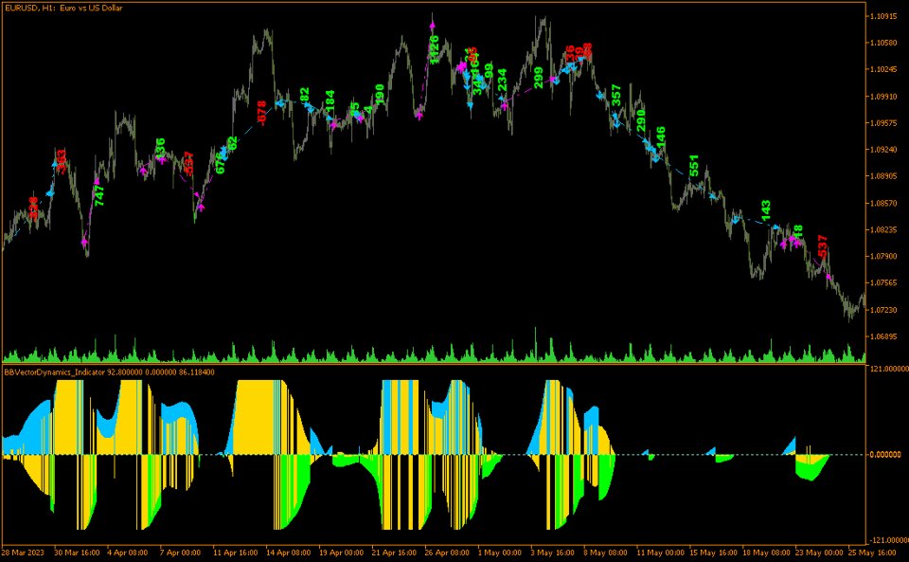Select the tallest volume spike below the chart
The image size is (909, 562).
540,341
